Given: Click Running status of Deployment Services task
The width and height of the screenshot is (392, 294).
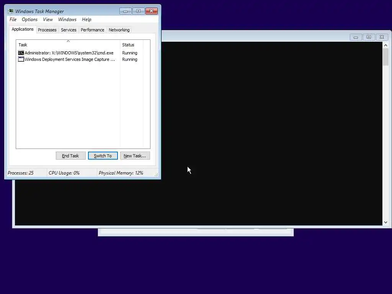Looking at the screenshot, I should (x=129, y=59).
